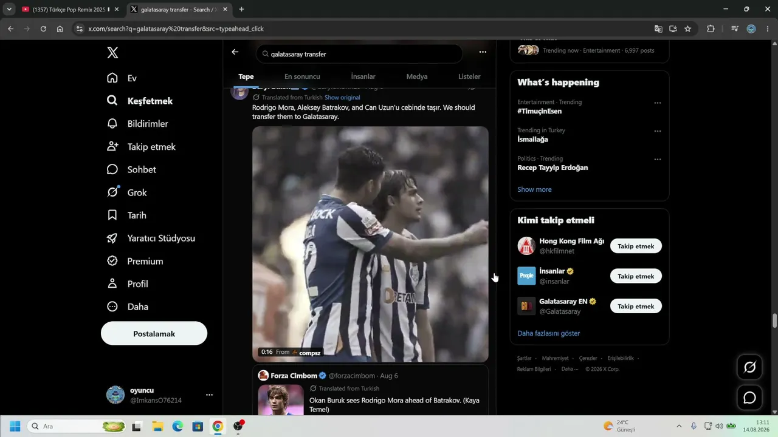
Task: Click the translate page icon in address bar
Action: [x=658, y=29]
